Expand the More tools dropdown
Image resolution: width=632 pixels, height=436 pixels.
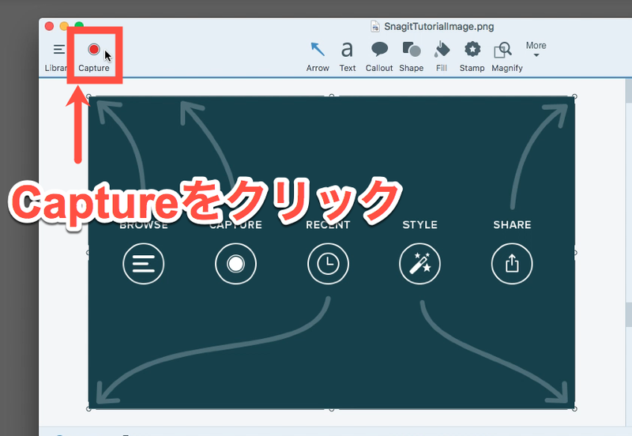pyautogui.click(x=536, y=49)
